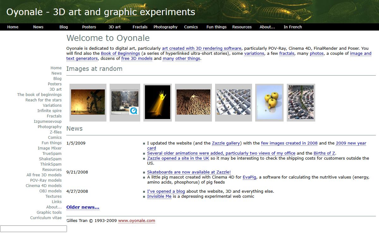
Task: Open Variations in the left sidebar
Action: 52,105
